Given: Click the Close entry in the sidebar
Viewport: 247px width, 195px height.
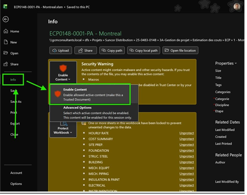Looking at the screenshot, I should tap(14, 135).
